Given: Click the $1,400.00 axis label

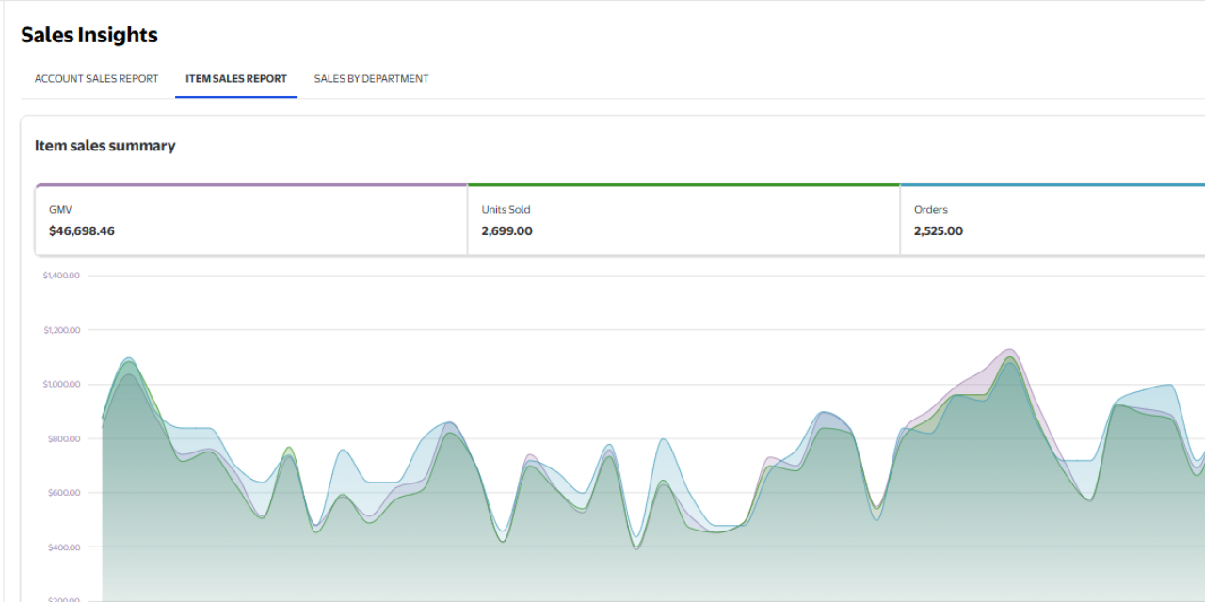Looking at the screenshot, I should tap(61, 276).
